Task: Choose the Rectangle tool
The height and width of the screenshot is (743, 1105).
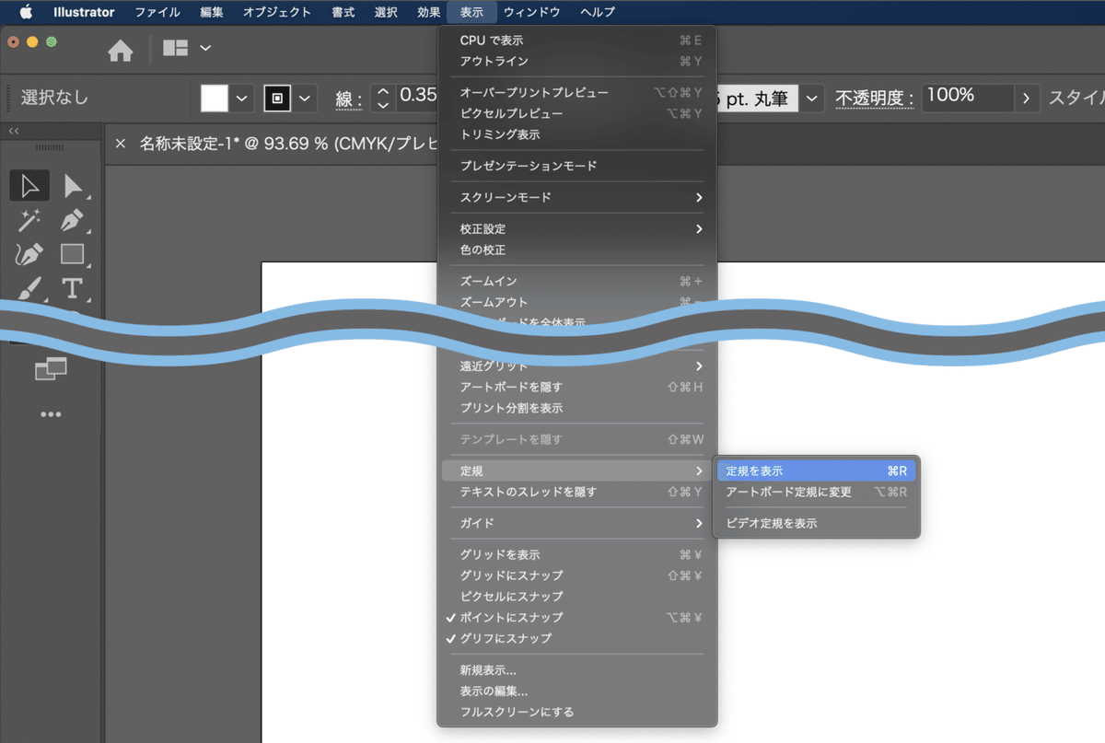Action: [74, 255]
